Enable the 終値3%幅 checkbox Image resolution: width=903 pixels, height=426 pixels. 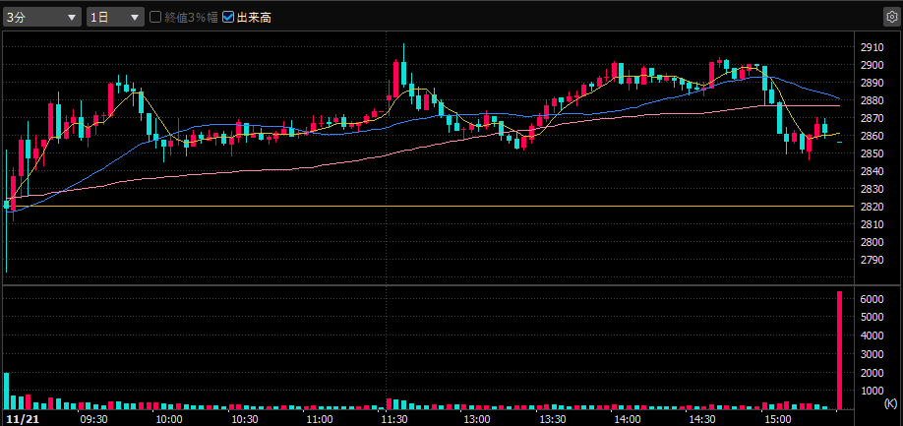pos(155,17)
